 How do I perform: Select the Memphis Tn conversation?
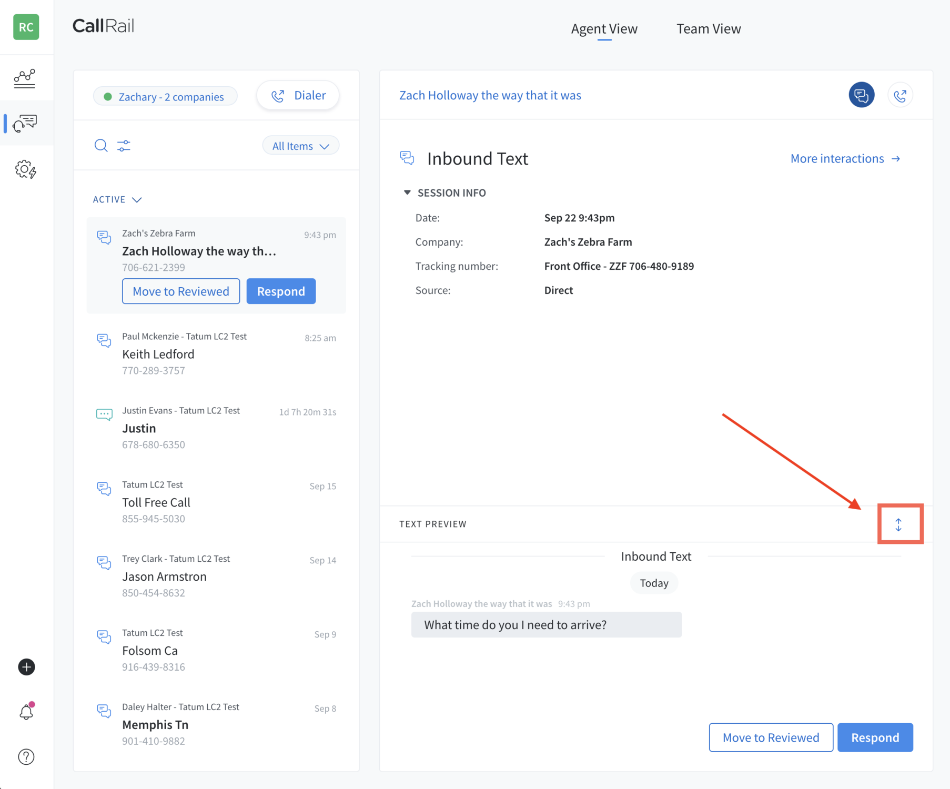(x=216, y=724)
